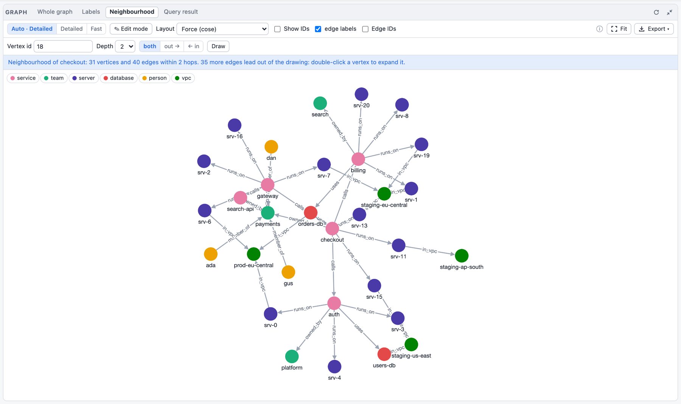Click the person legend chip
The image size is (681, 404).
pos(154,78)
